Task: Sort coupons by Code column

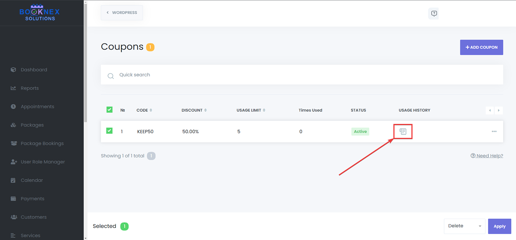Action: [x=144, y=110]
